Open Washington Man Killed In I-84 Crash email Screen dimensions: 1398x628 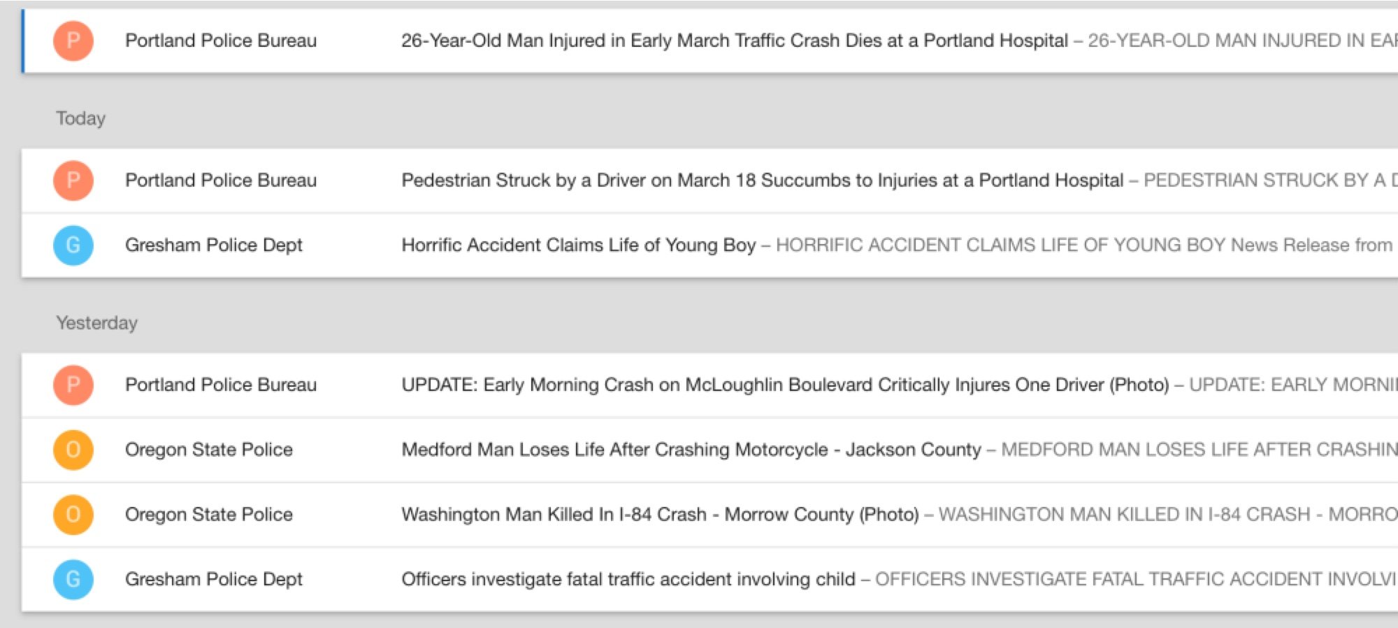tap(709, 515)
